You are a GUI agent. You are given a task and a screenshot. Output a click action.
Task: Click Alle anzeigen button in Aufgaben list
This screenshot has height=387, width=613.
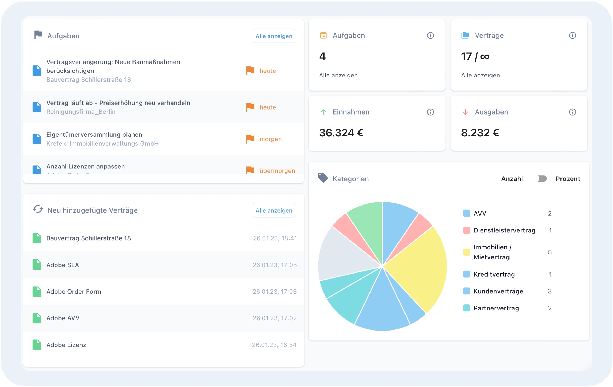[274, 36]
